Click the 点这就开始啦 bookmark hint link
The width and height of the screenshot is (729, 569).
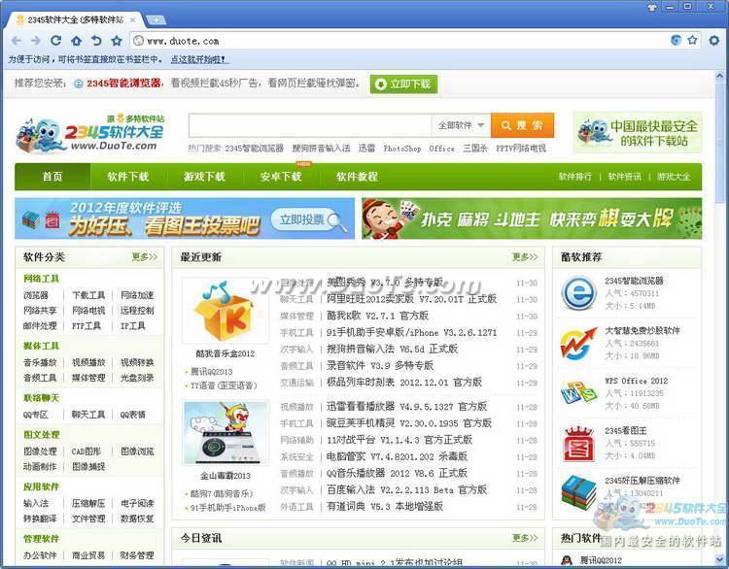click(198, 59)
